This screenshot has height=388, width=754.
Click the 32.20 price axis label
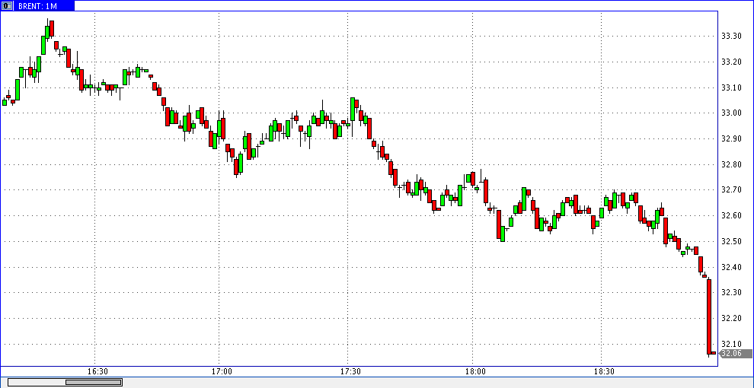click(731, 318)
